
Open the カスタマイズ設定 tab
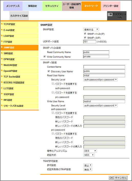tap(19, 16)
